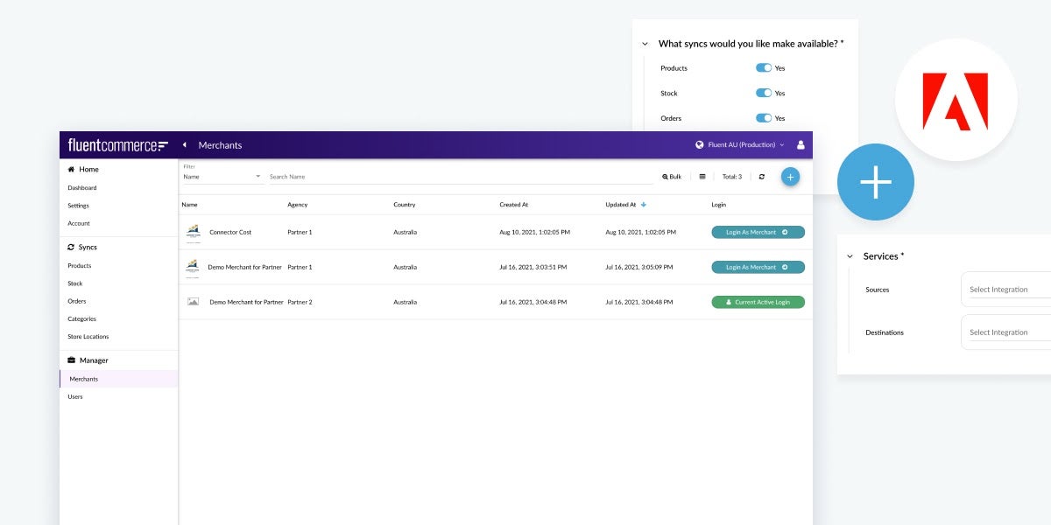Viewport: 1051px width, 525px height.
Task: Click the list view columns icon
Action: pyautogui.click(x=702, y=177)
